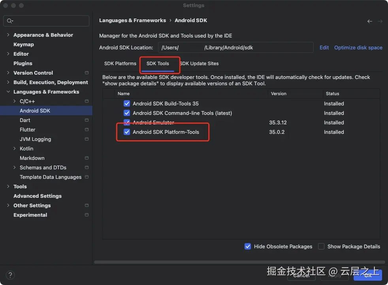Click the Android SDK Location field
Screen dimensions: 388x285
click(235, 47)
